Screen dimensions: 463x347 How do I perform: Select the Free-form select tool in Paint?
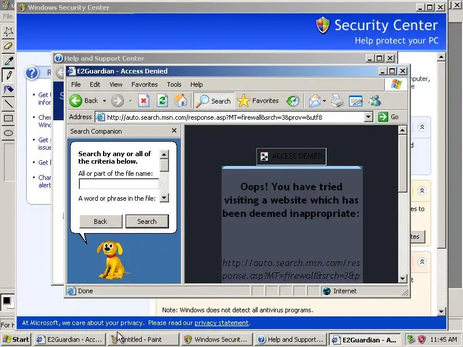tap(8, 31)
